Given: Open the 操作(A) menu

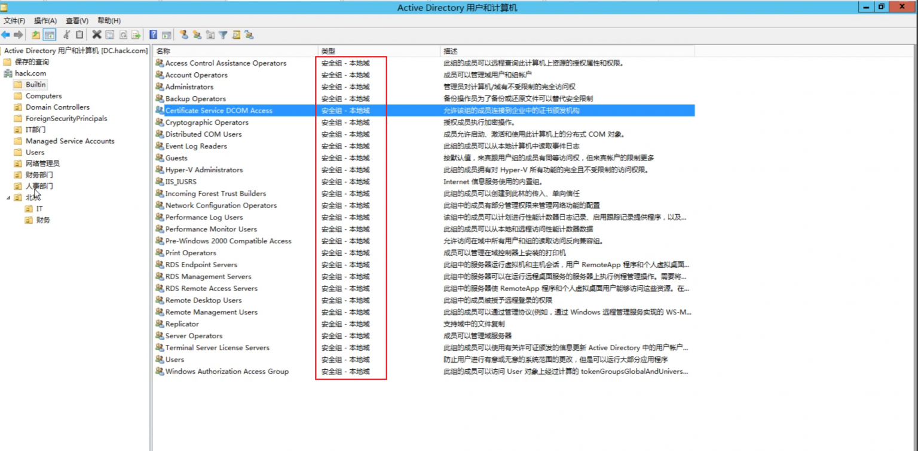Looking at the screenshot, I should click(x=45, y=21).
